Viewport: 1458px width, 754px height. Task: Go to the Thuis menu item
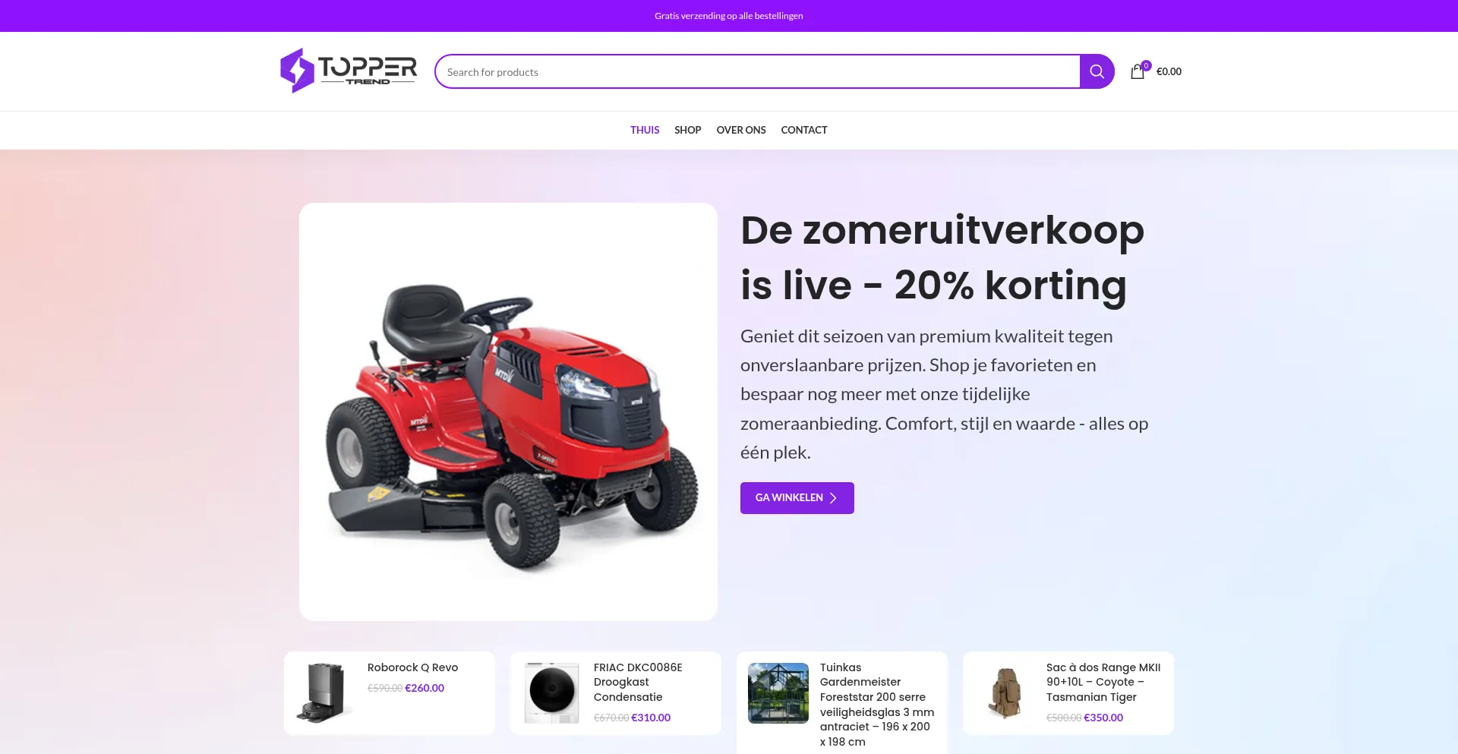[x=645, y=130]
